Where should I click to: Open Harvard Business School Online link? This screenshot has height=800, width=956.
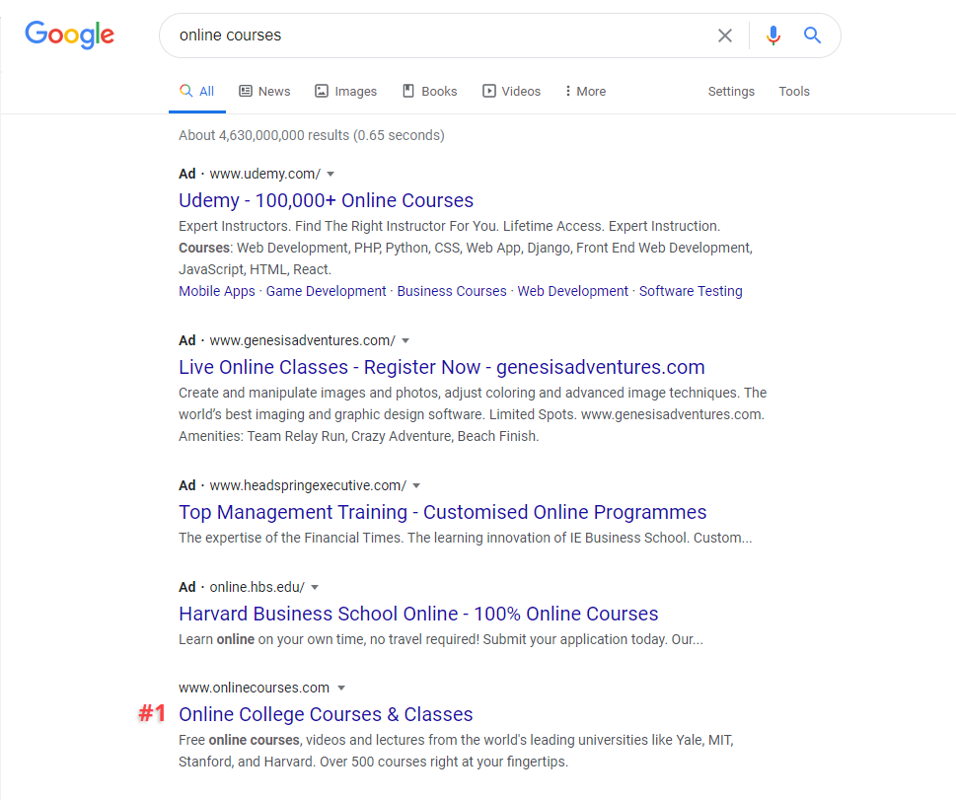pyautogui.click(x=418, y=614)
